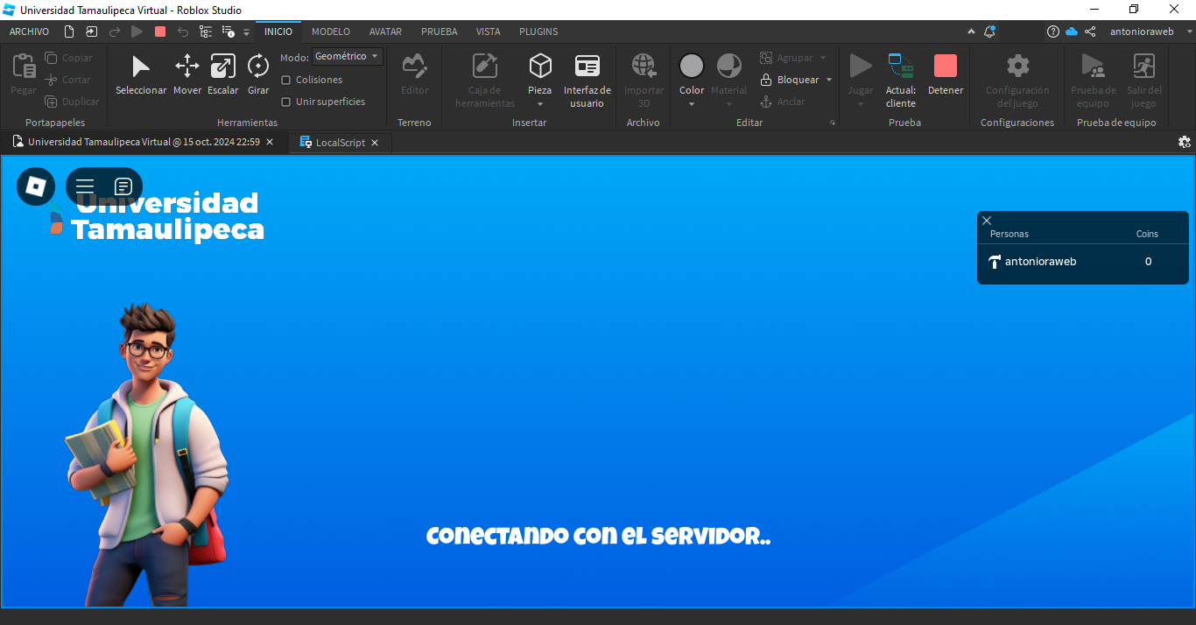Image resolution: width=1196 pixels, height=625 pixels.
Task: Expand the Bloquear dropdown arrow
Action: tap(829, 80)
